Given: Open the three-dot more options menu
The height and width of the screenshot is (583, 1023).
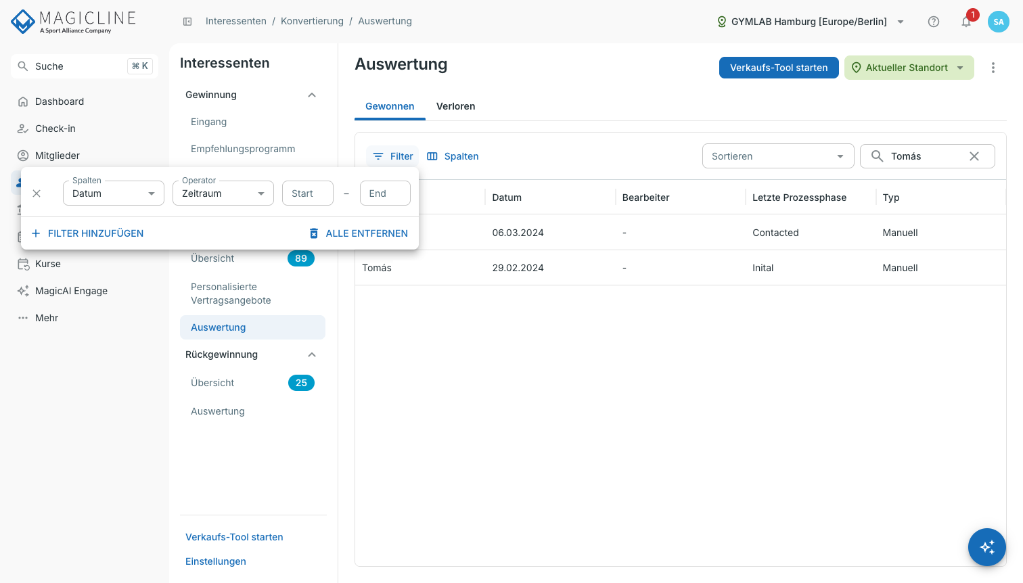Looking at the screenshot, I should click(993, 68).
